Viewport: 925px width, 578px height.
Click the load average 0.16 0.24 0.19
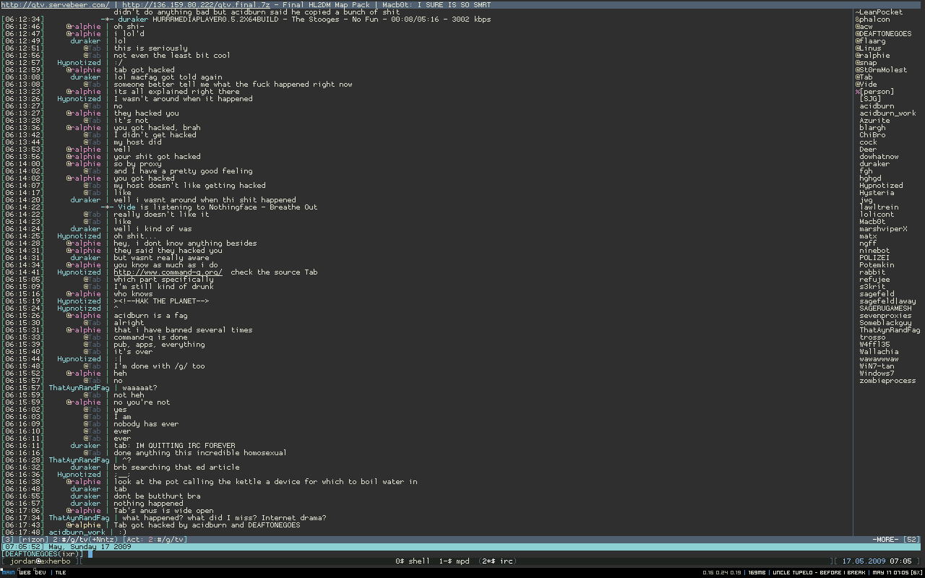[x=722, y=572]
